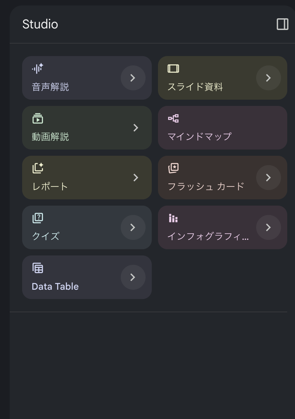Click the Data Table grid icon
This screenshot has height=419, width=295.
(x=38, y=268)
